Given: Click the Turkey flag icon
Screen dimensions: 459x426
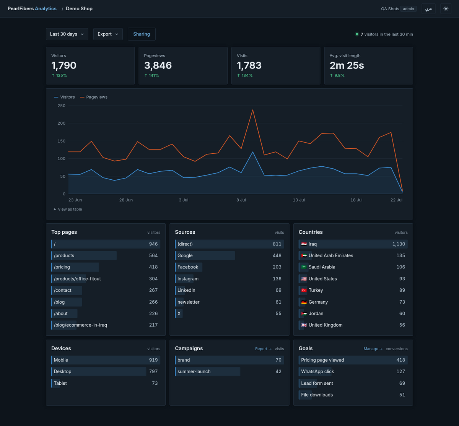Looking at the screenshot, I should pyautogui.click(x=304, y=290).
